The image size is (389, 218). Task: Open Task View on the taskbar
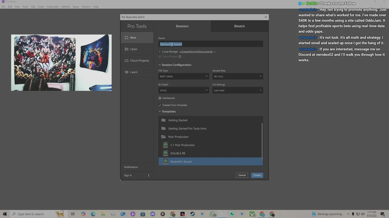(73, 214)
